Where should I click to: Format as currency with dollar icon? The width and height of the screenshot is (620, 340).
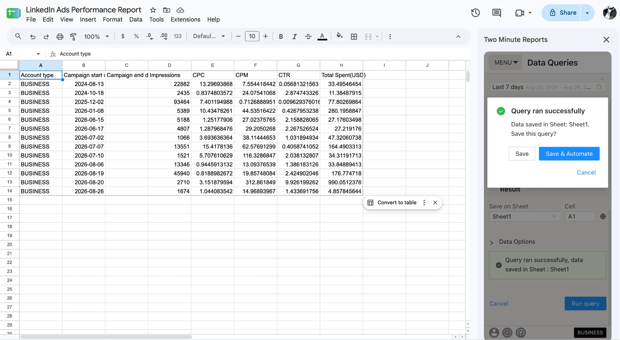click(x=123, y=37)
